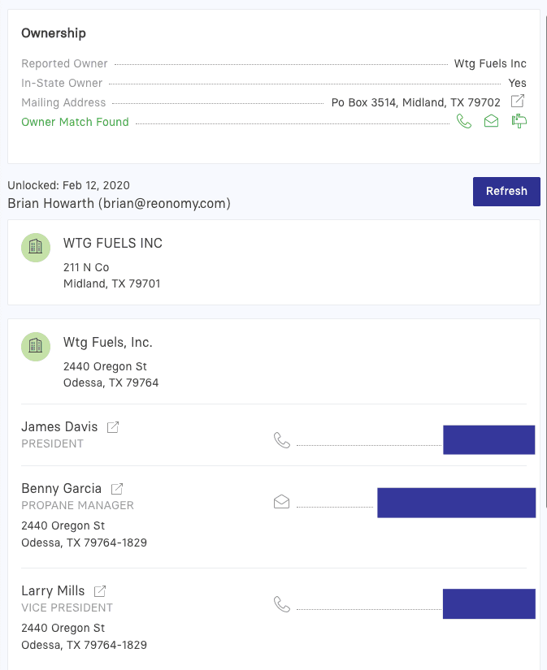
Task: Click the green mailbox icon in Ownership
Action: click(519, 122)
